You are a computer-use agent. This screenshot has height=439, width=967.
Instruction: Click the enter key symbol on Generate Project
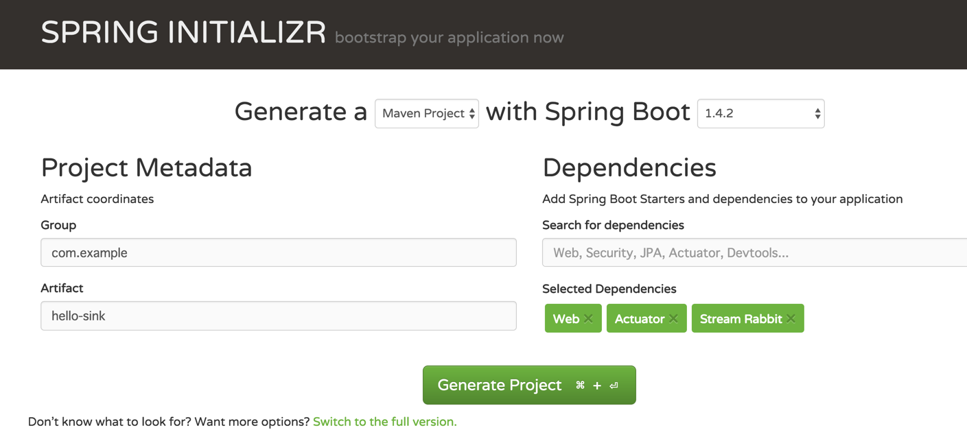(x=614, y=385)
